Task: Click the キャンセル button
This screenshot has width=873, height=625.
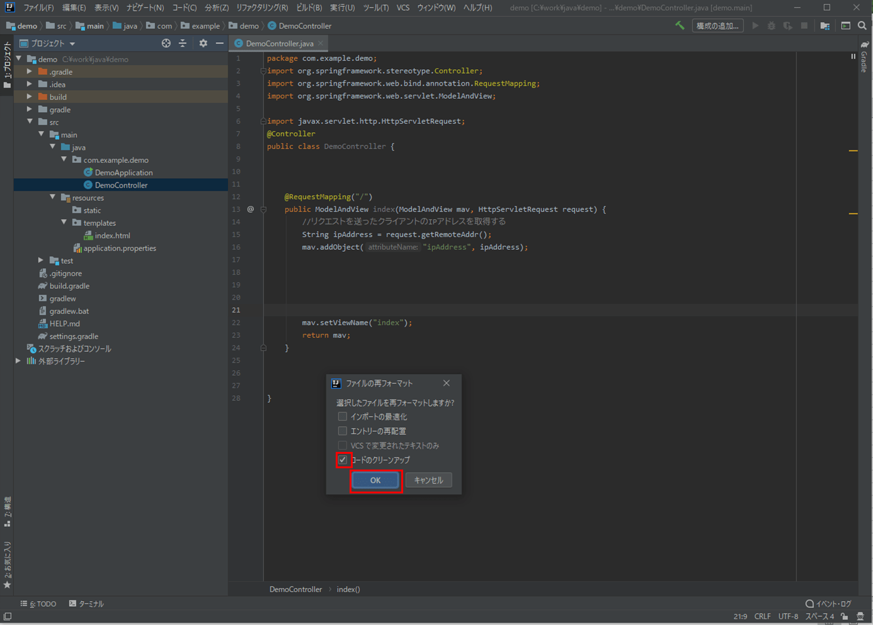Action: (428, 480)
